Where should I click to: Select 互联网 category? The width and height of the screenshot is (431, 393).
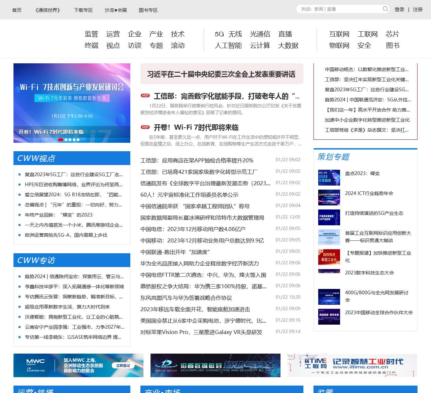[x=339, y=34]
